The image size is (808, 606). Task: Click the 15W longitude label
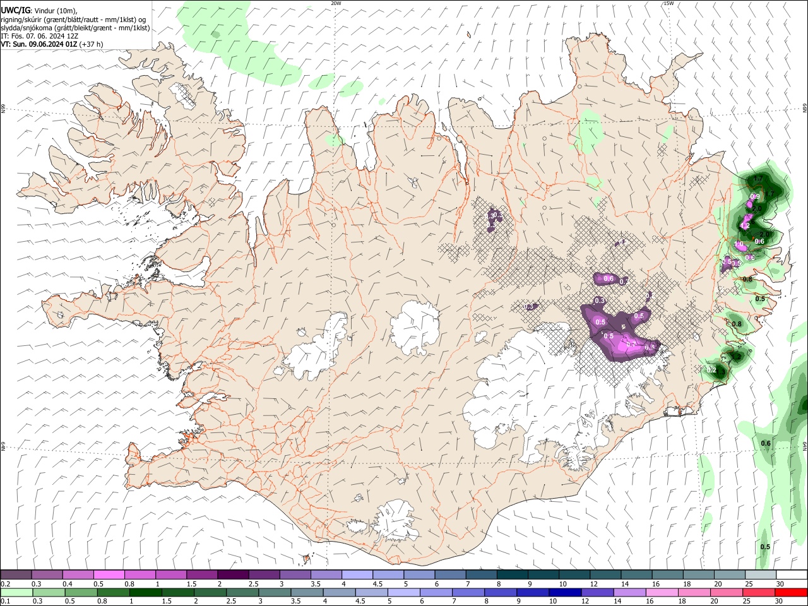668,3
